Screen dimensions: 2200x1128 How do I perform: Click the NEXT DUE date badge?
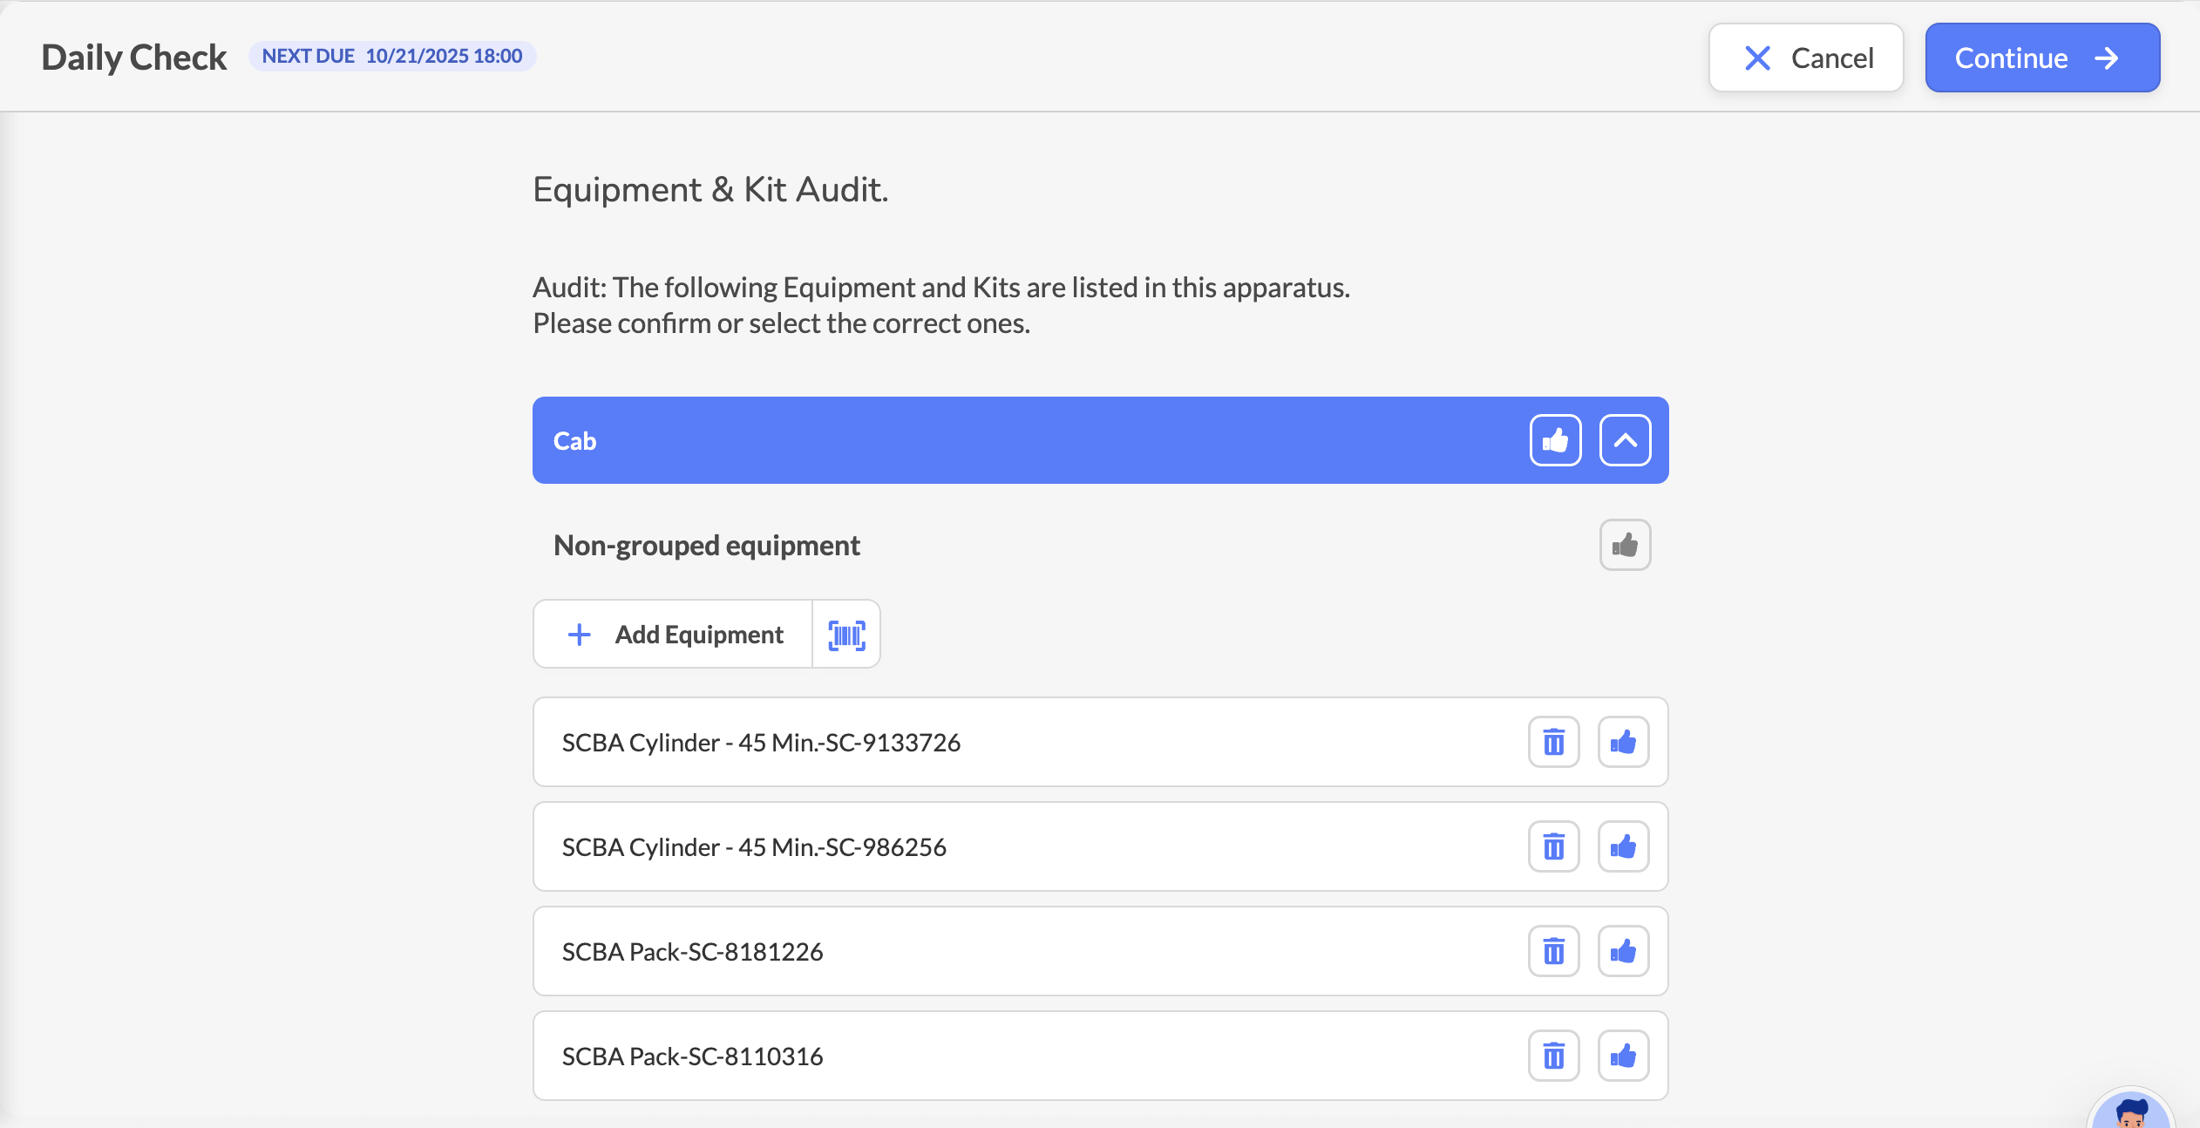click(392, 57)
